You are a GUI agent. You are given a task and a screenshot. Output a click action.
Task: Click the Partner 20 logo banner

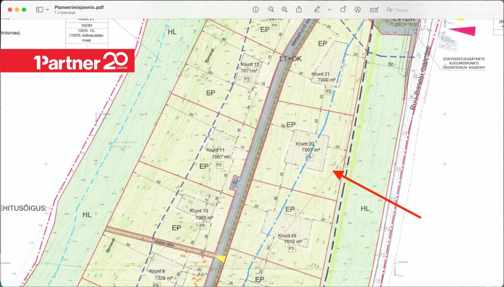[67, 61]
